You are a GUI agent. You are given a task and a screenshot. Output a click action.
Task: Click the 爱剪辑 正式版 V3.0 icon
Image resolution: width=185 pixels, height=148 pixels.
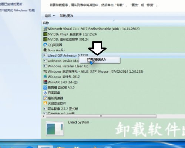[x=45, y=87]
